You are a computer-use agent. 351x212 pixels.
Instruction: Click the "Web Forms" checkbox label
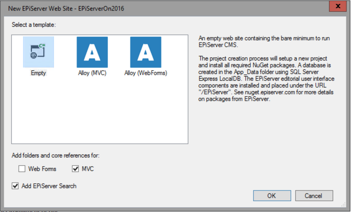[x=42, y=169]
